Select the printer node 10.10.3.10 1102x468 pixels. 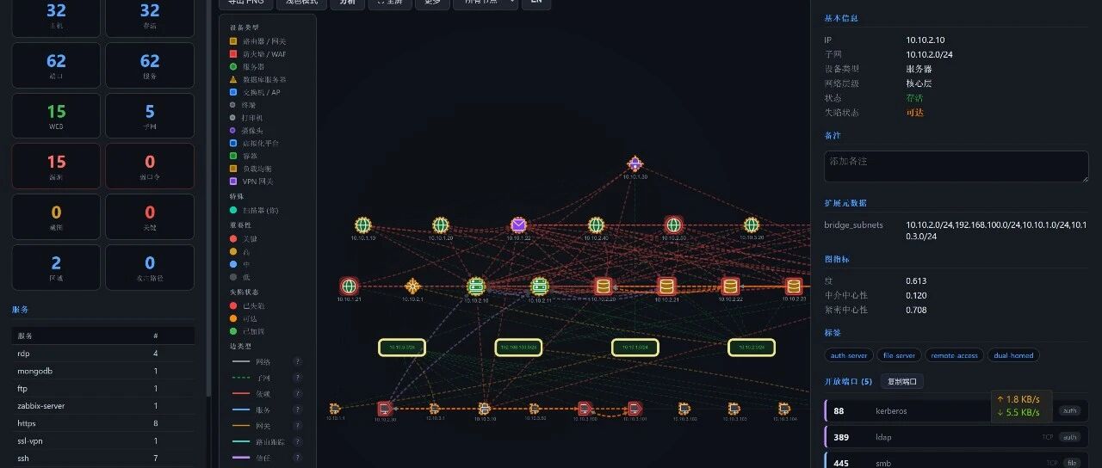click(485, 408)
